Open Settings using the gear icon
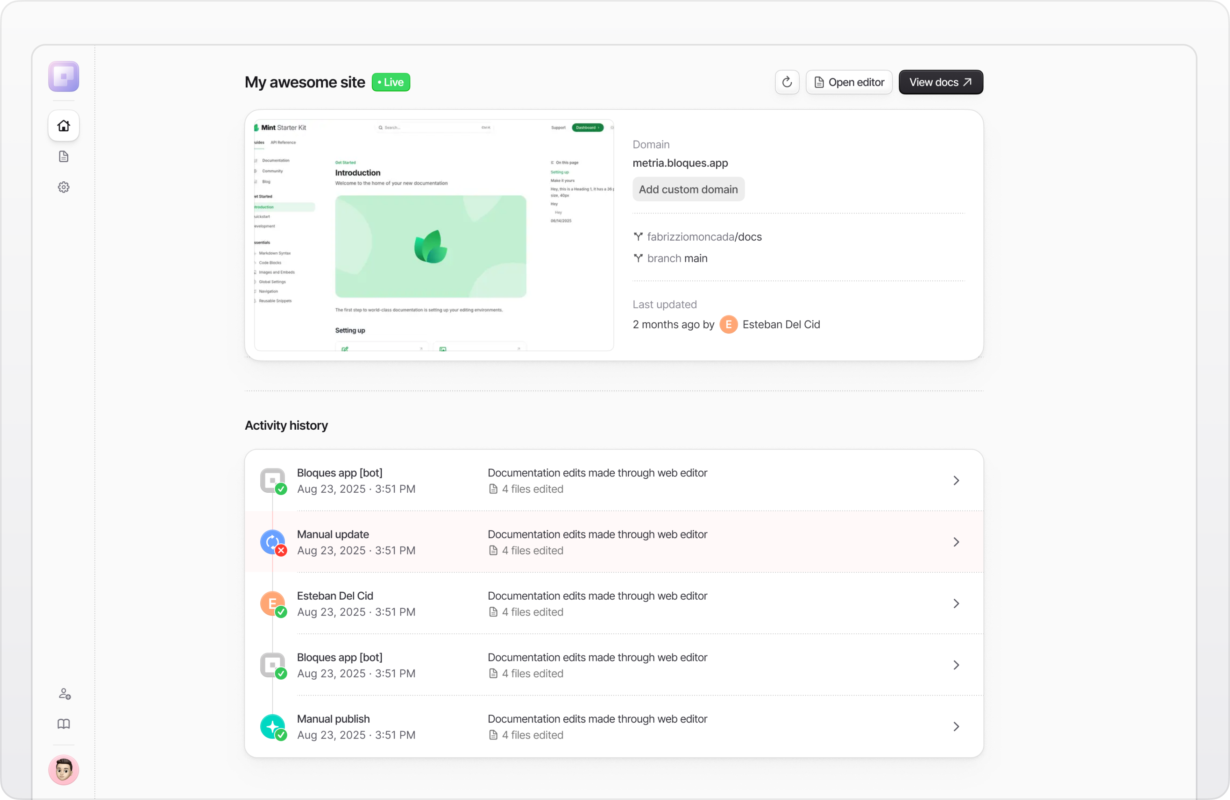The image size is (1230, 800). point(63,187)
